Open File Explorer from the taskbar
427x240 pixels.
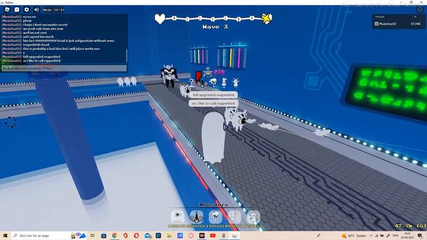[x=169, y=235]
